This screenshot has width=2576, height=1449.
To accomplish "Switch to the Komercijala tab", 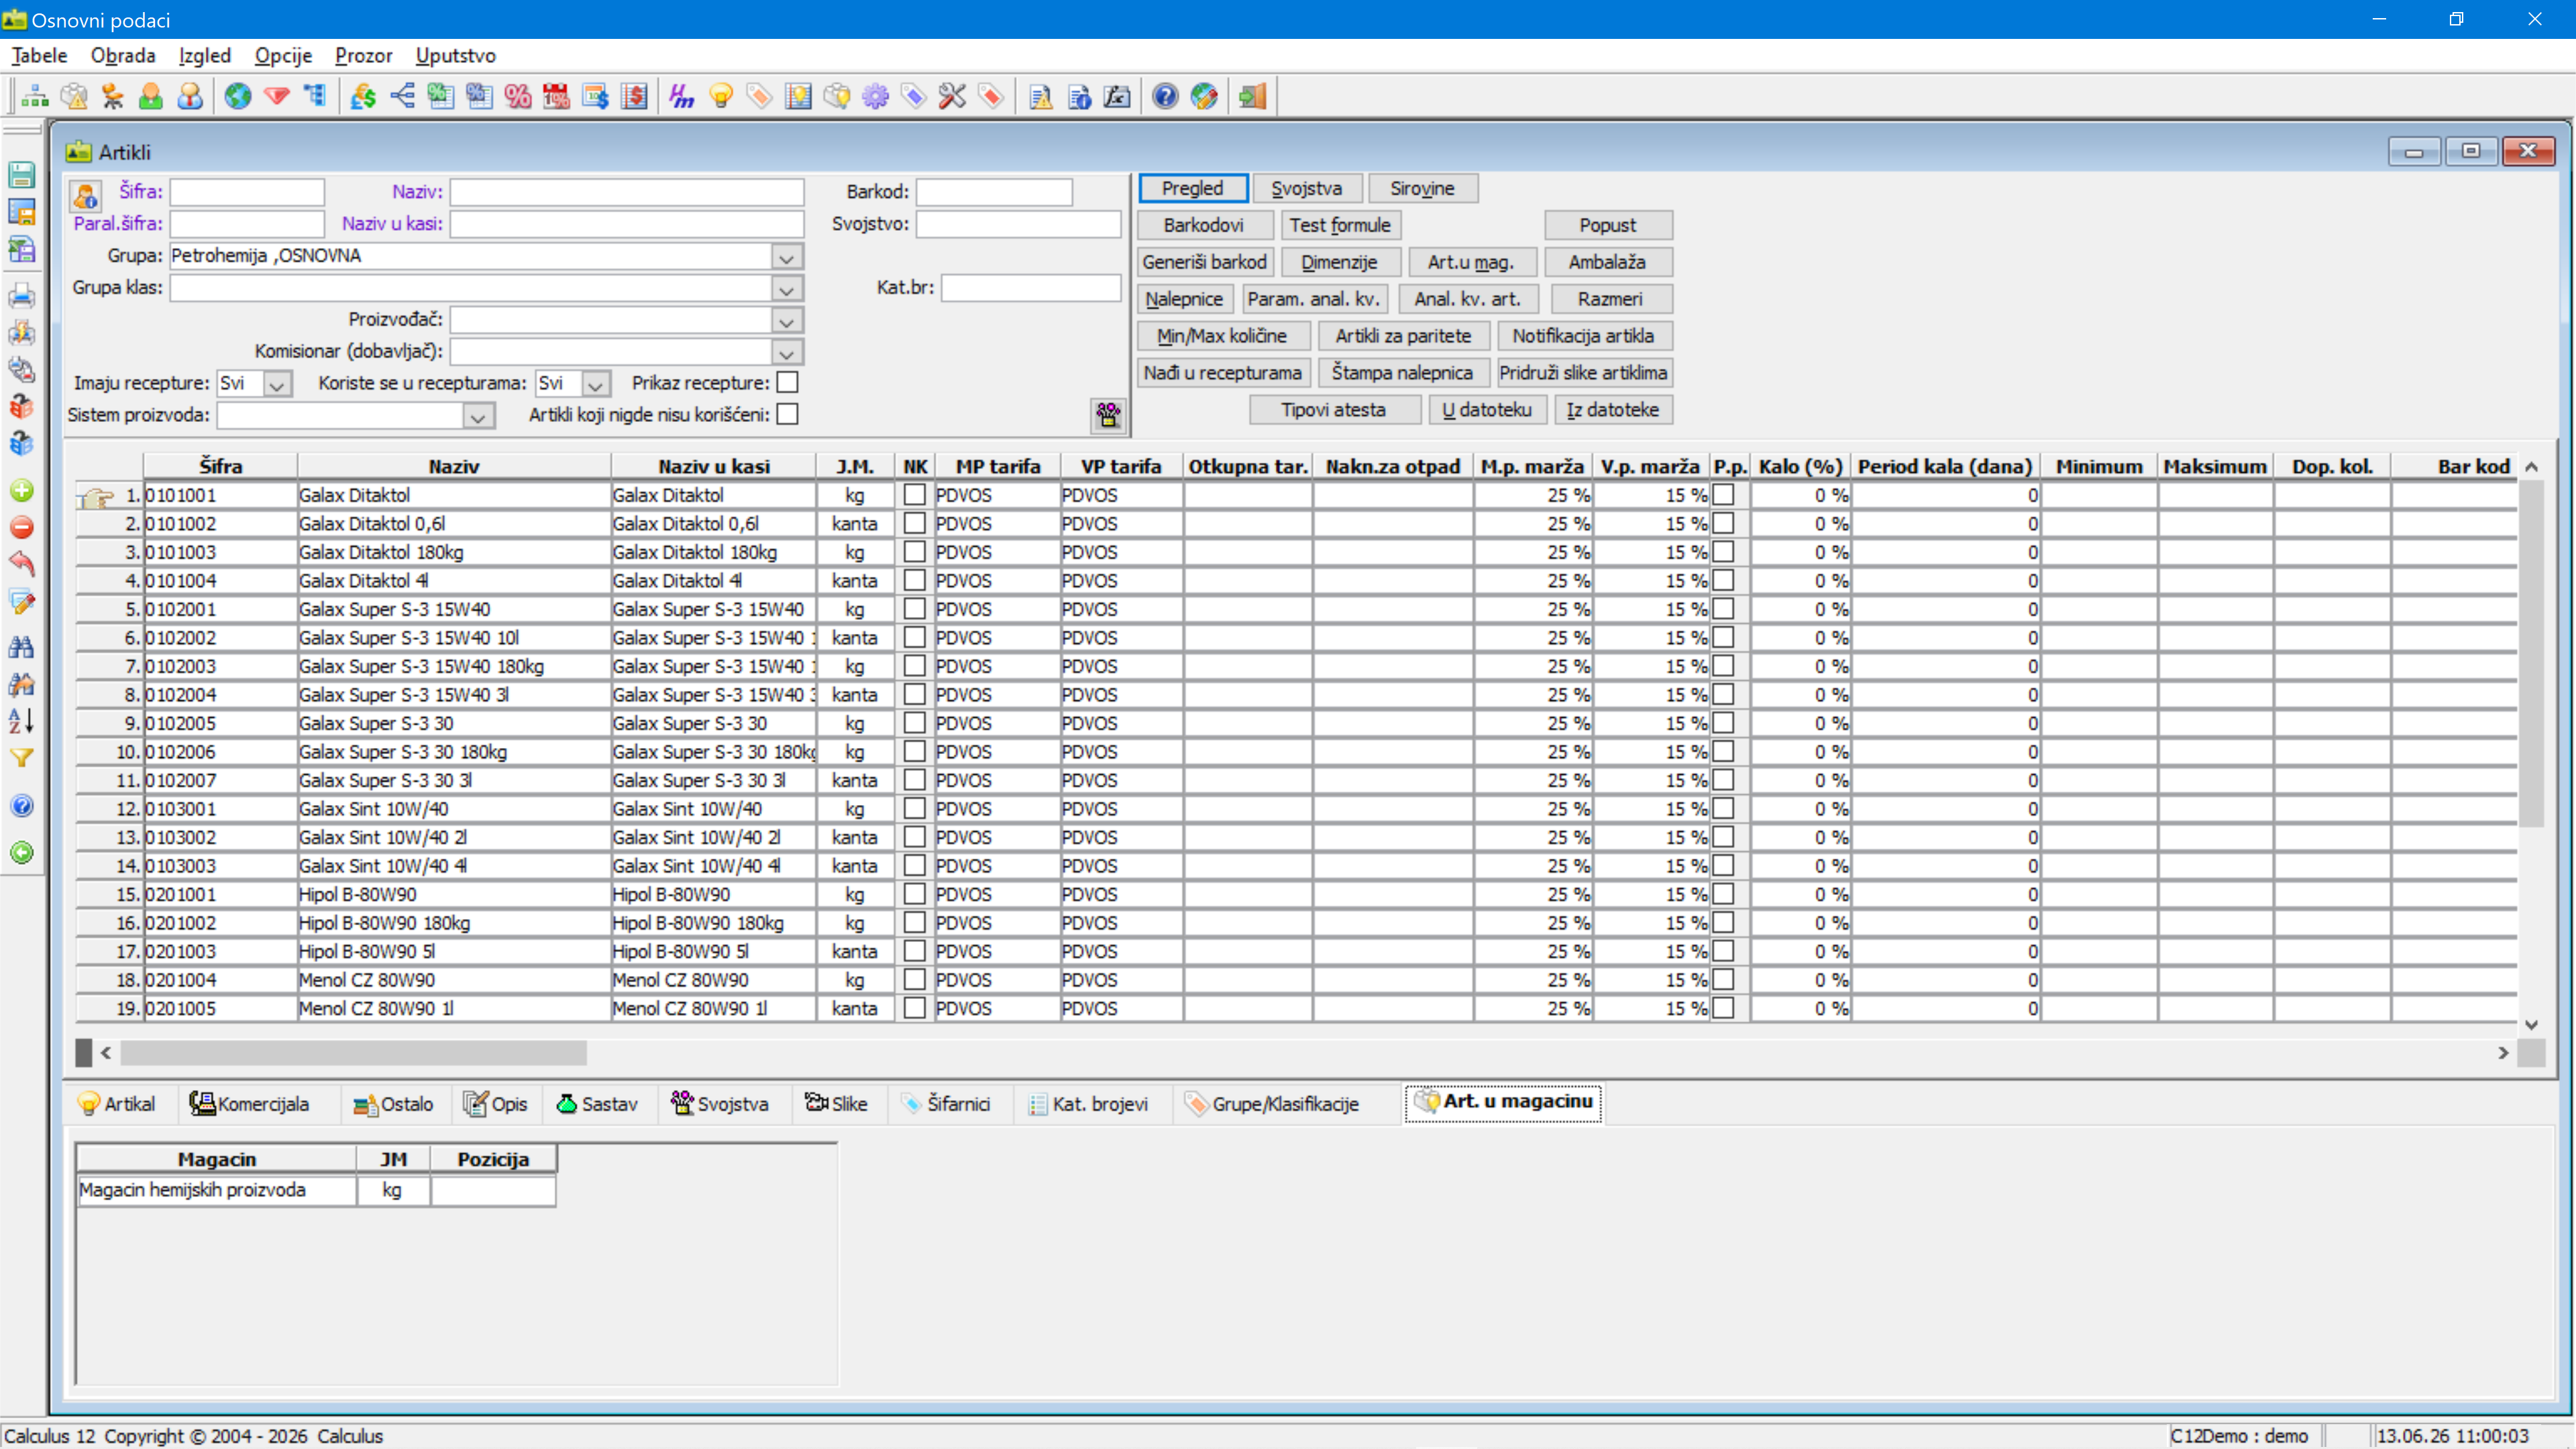I will click(249, 1104).
